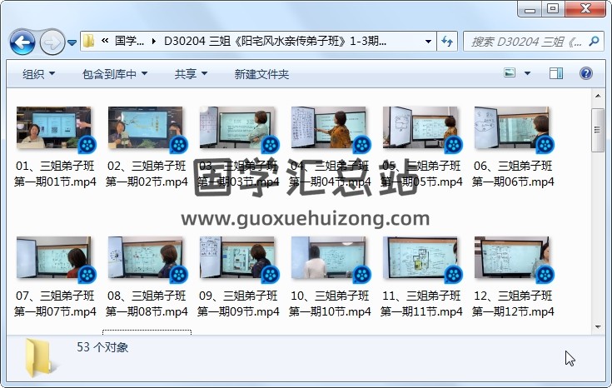Image resolution: width=612 pixels, height=388 pixels.
Task: Open recent pages dropdown beside Forward arrow
Action: pyautogui.click(x=72, y=42)
